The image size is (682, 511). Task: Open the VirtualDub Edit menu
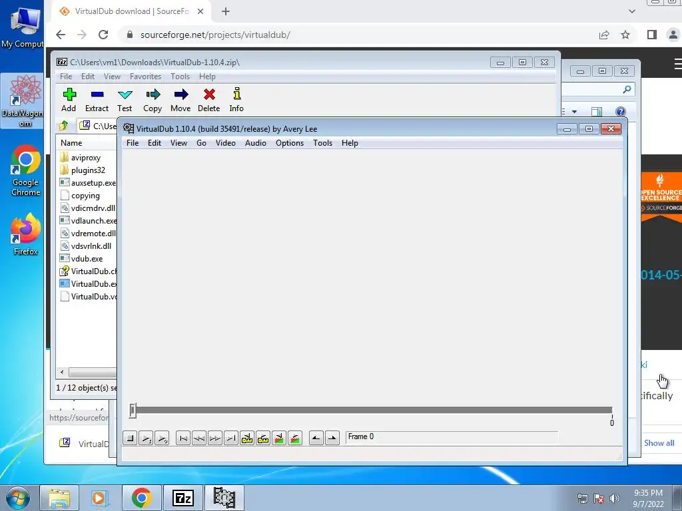point(155,143)
